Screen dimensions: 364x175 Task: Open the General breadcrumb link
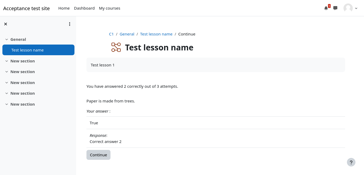pos(127,34)
